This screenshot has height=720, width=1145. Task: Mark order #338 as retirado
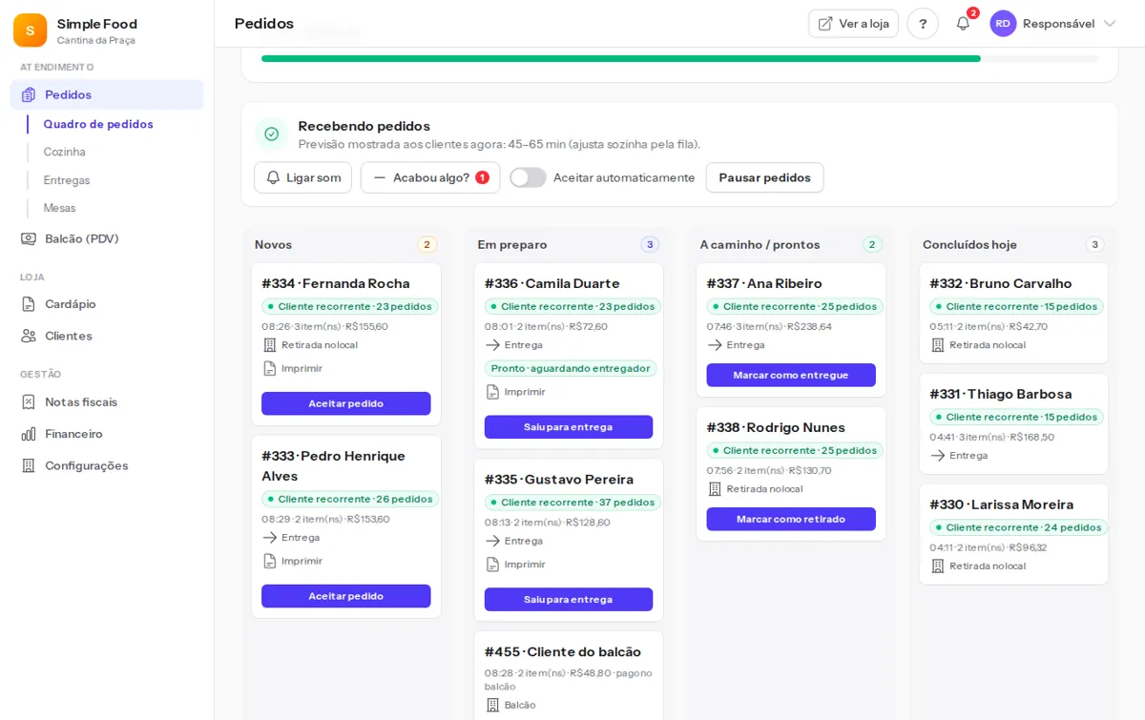click(x=791, y=519)
